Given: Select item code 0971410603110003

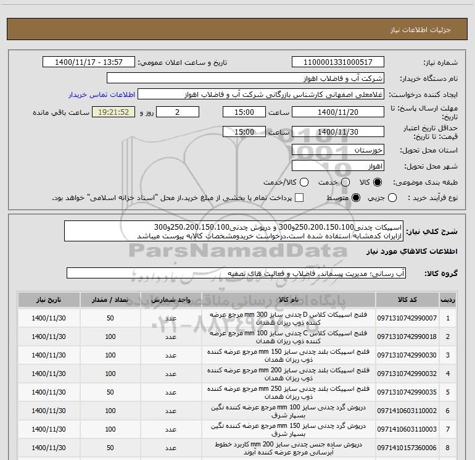Looking at the screenshot, I should pos(407,429).
